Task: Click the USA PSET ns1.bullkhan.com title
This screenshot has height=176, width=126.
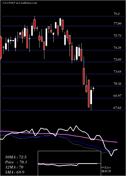Action: point(20,3)
